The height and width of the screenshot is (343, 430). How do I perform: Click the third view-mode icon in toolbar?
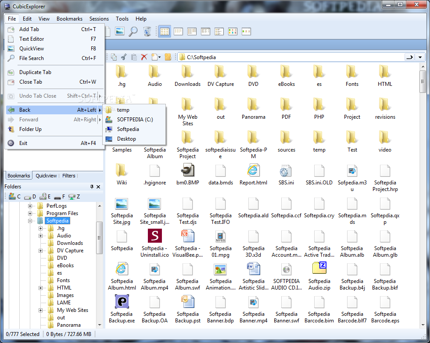pos(192,32)
